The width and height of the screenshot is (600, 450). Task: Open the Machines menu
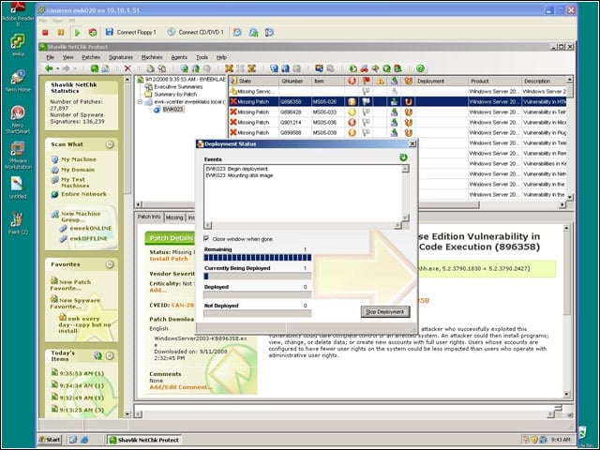point(152,57)
